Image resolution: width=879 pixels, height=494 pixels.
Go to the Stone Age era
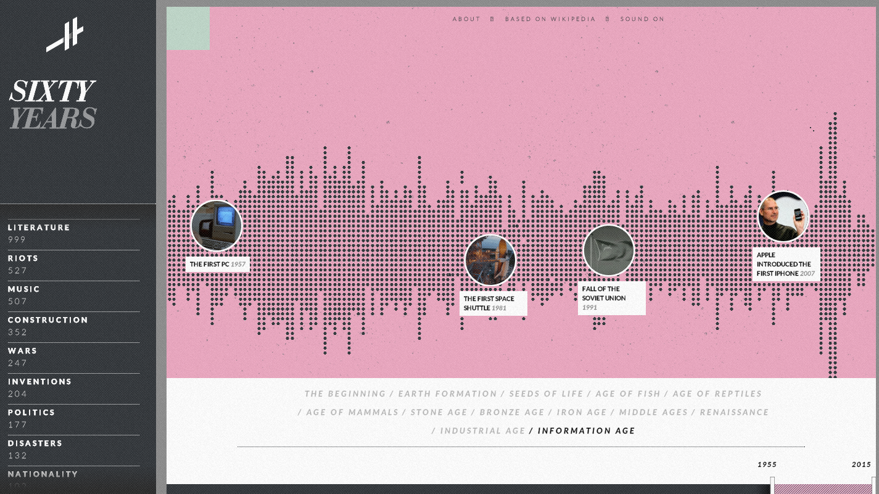[439, 413]
